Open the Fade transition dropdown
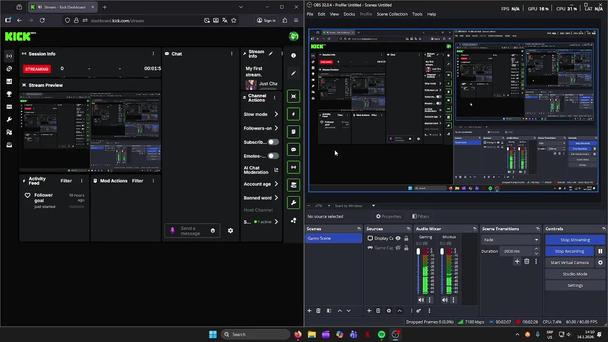The image size is (608, 342). click(x=511, y=240)
